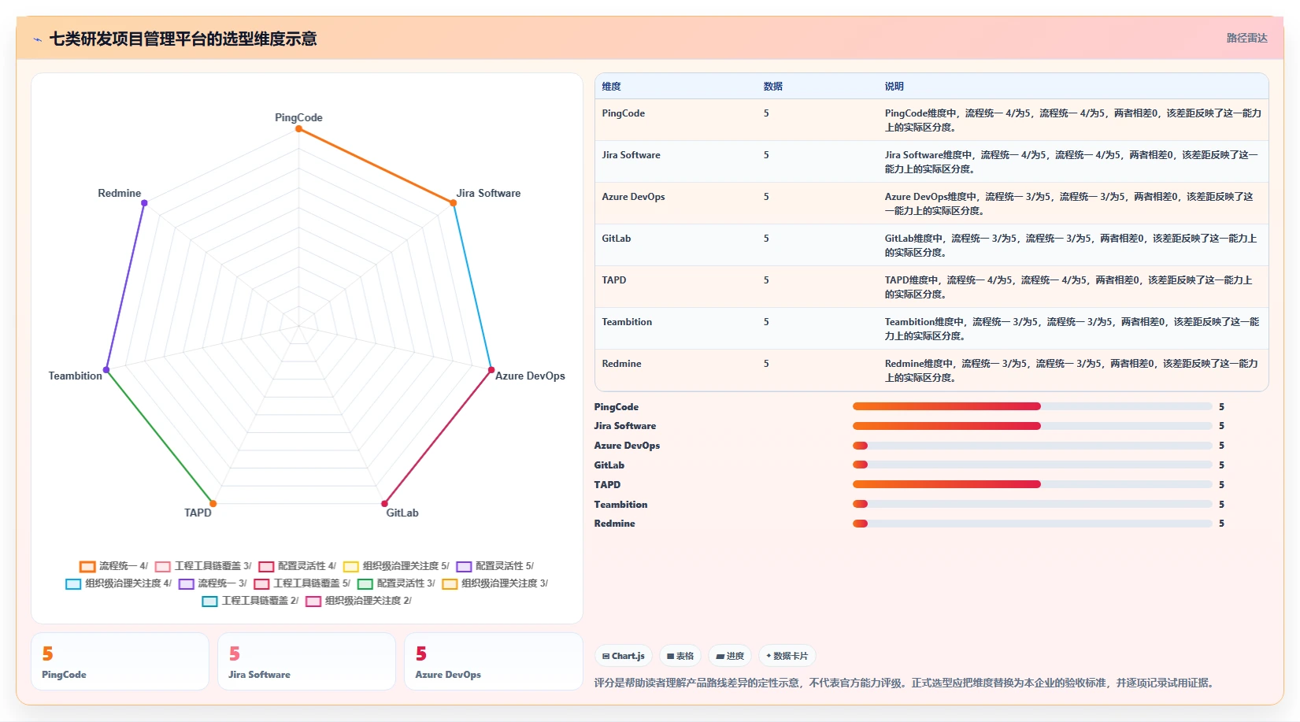Click the GitLab axis label on radar

[x=402, y=513]
